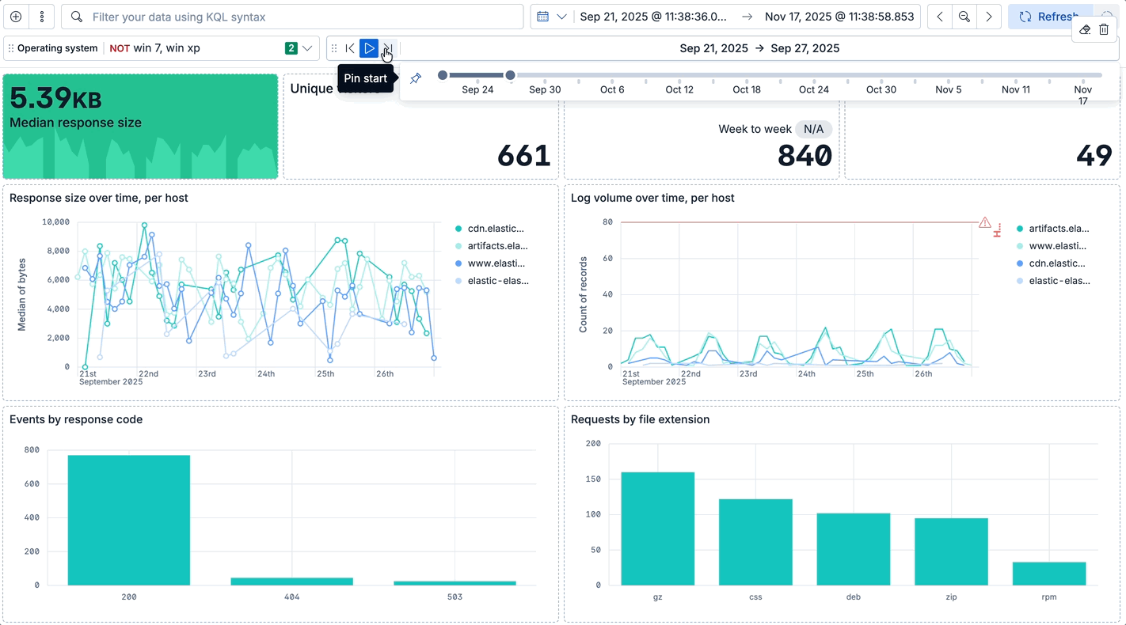
Task: Toggle cdn.elastic series in Response size legend
Action: pyautogui.click(x=495, y=229)
